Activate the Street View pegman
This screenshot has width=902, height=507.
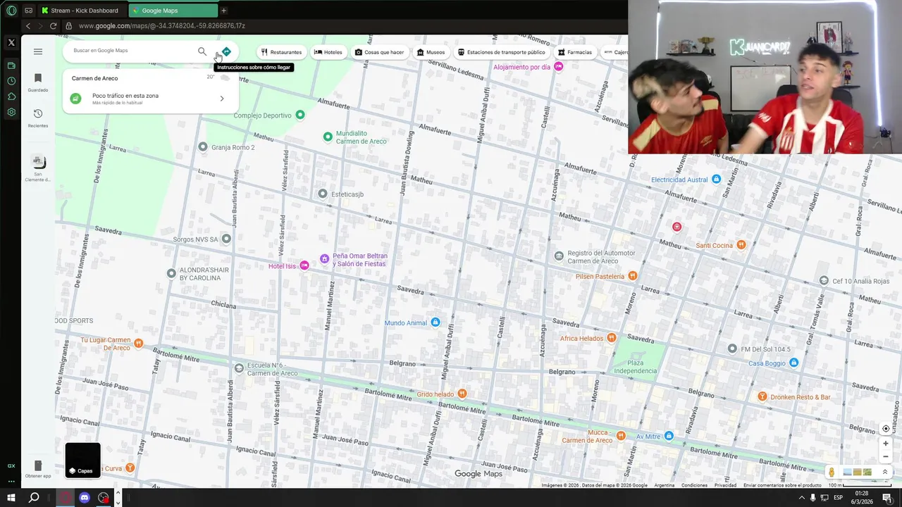pos(832,472)
